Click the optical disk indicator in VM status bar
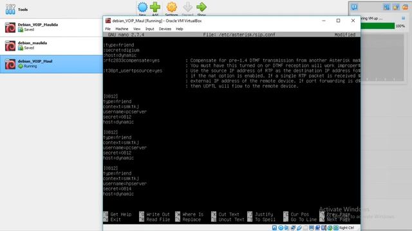The image size is (412, 231). click(x=281, y=228)
